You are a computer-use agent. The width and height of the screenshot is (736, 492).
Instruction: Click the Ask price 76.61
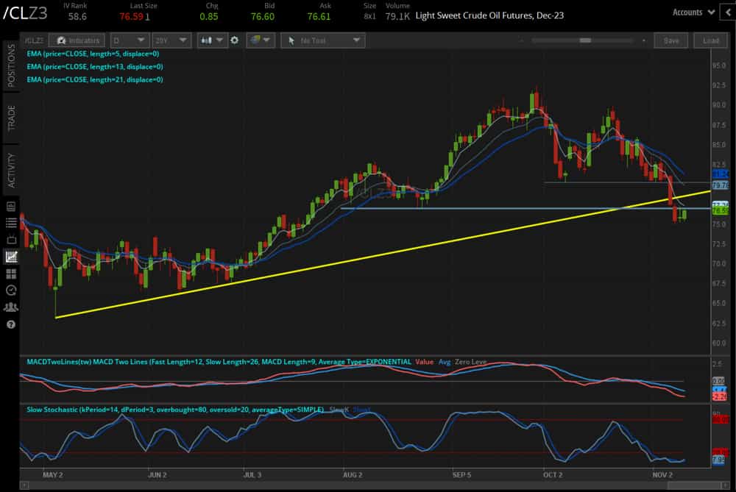(319, 16)
